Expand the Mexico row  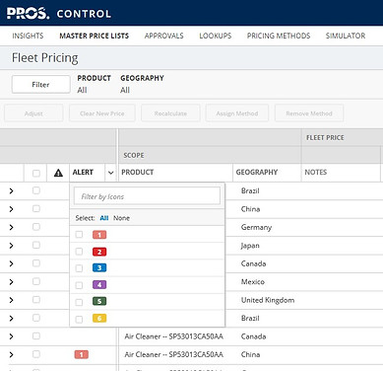point(12,282)
